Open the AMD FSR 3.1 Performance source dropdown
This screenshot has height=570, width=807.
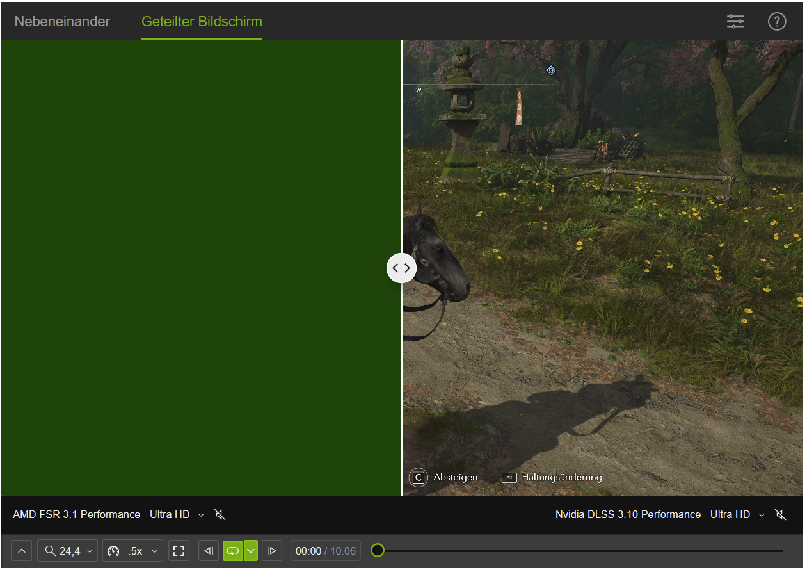pyautogui.click(x=108, y=514)
